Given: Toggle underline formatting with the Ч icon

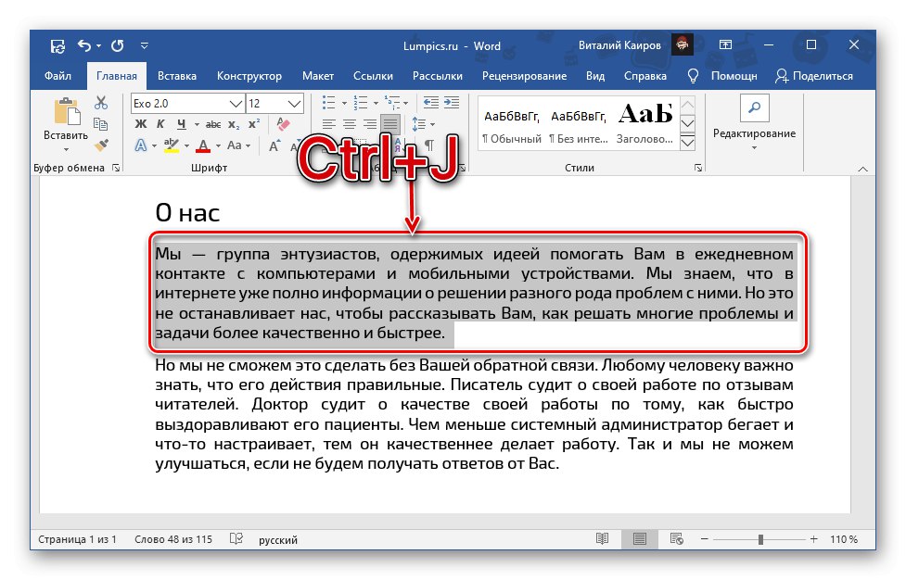Looking at the screenshot, I should click(x=181, y=123).
